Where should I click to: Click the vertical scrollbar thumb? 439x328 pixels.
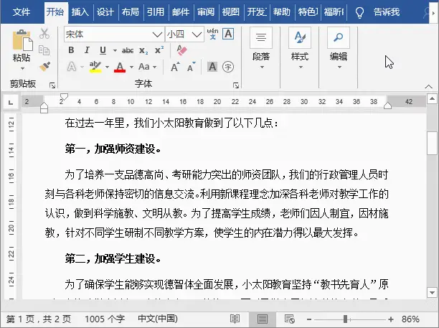(432, 143)
